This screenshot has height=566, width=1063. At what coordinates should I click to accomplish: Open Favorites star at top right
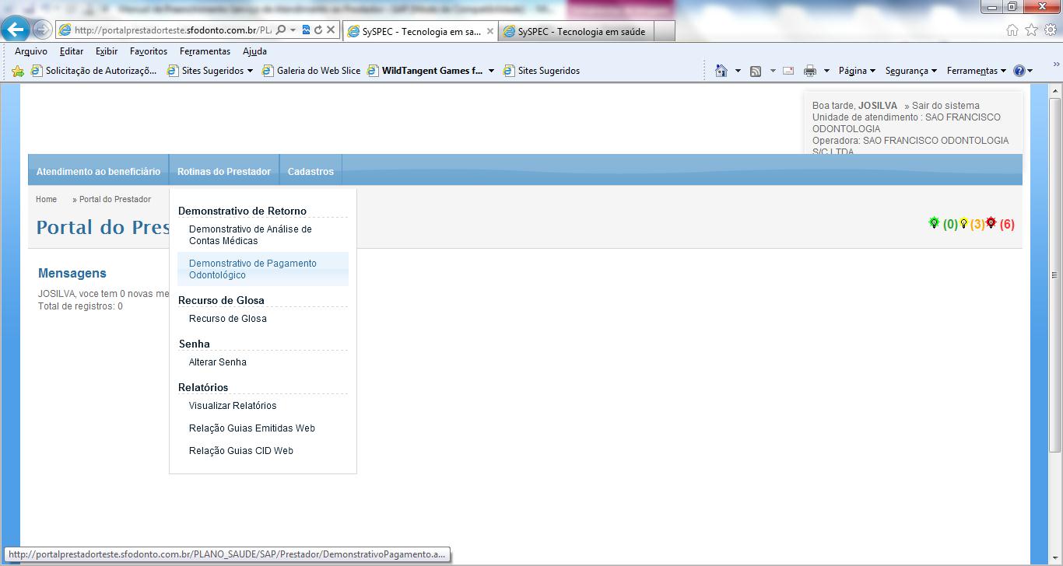[1031, 30]
